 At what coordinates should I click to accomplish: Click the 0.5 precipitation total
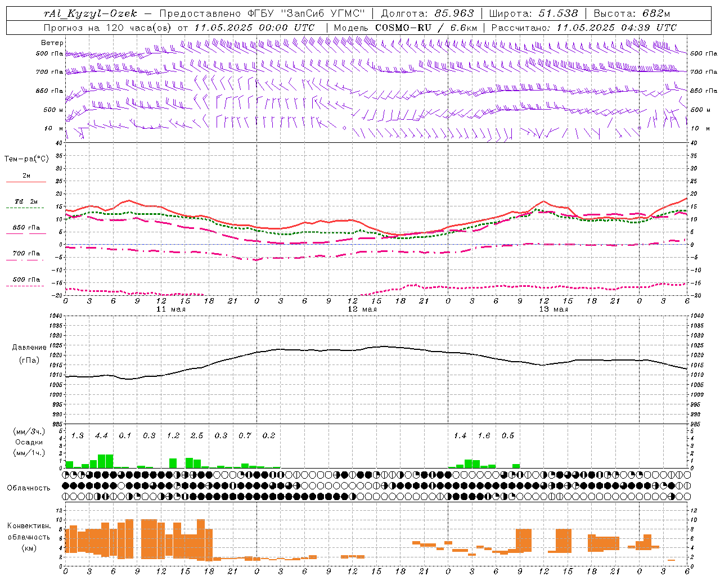pyautogui.click(x=507, y=435)
